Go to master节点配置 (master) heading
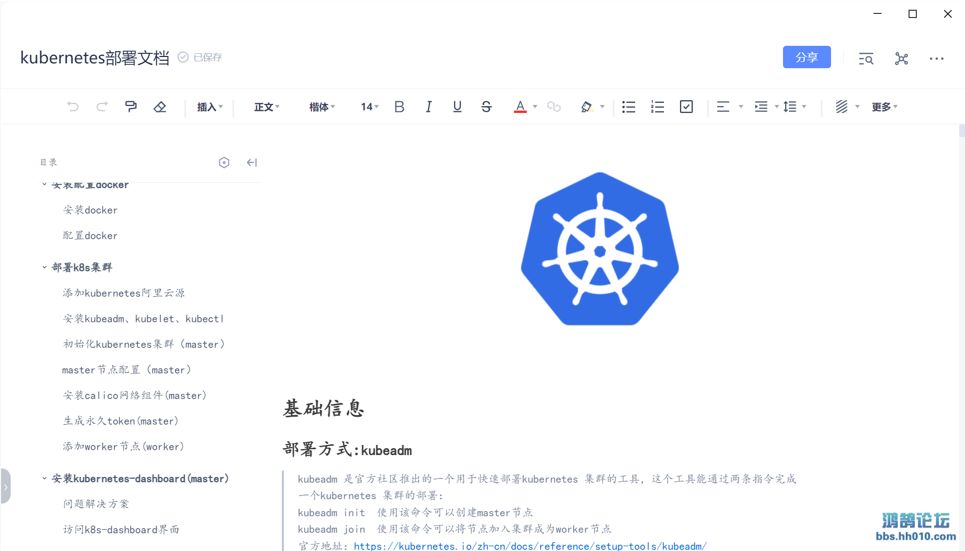The width and height of the screenshot is (965, 551). 126,370
